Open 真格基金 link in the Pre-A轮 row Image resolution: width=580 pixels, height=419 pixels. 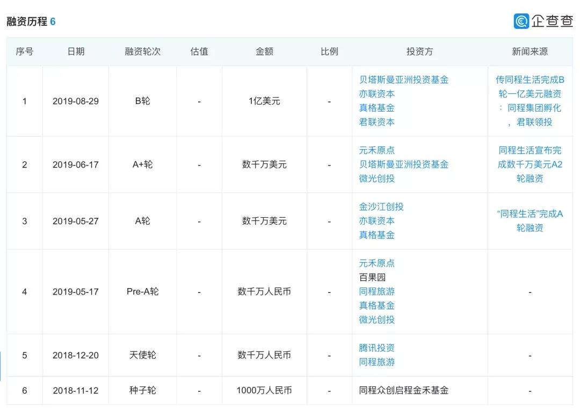(x=376, y=306)
